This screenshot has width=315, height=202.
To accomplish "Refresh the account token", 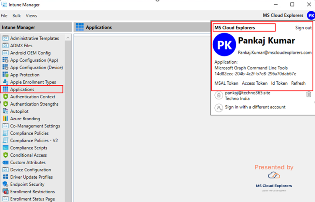I will pyautogui.click(x=298, y=83).
